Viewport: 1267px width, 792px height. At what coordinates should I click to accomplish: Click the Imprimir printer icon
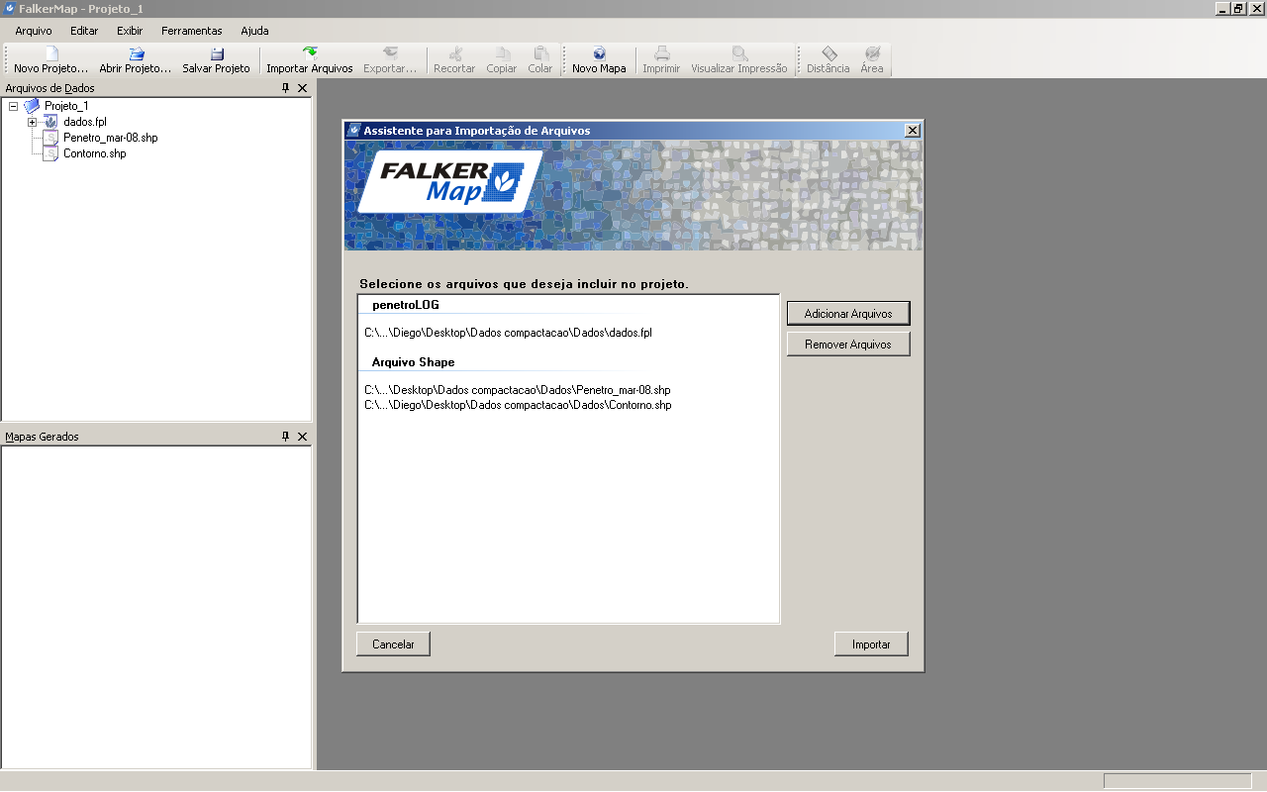pyautogui.click(x=661, y=53)
